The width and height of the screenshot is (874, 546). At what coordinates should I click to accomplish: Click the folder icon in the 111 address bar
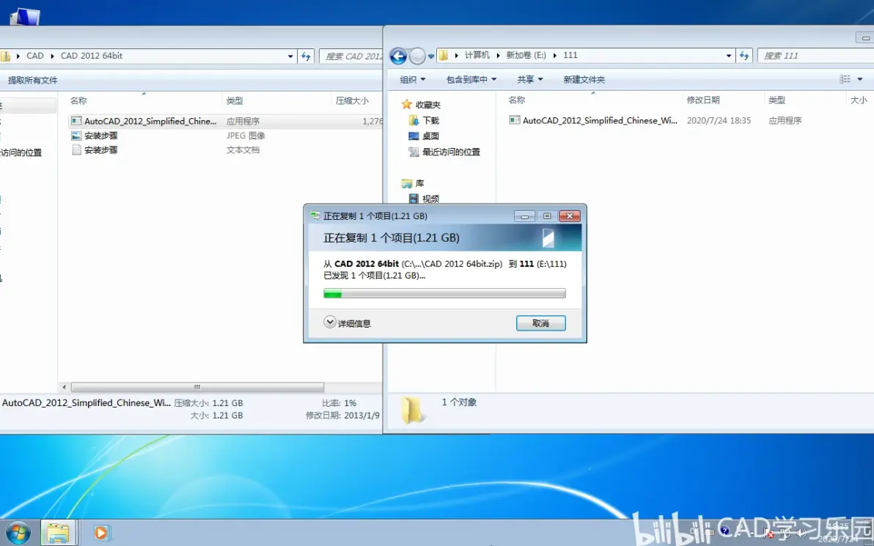[x=444, y=55]
